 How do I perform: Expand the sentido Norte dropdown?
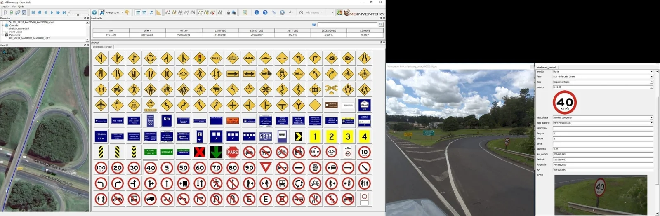coord(652,72)
